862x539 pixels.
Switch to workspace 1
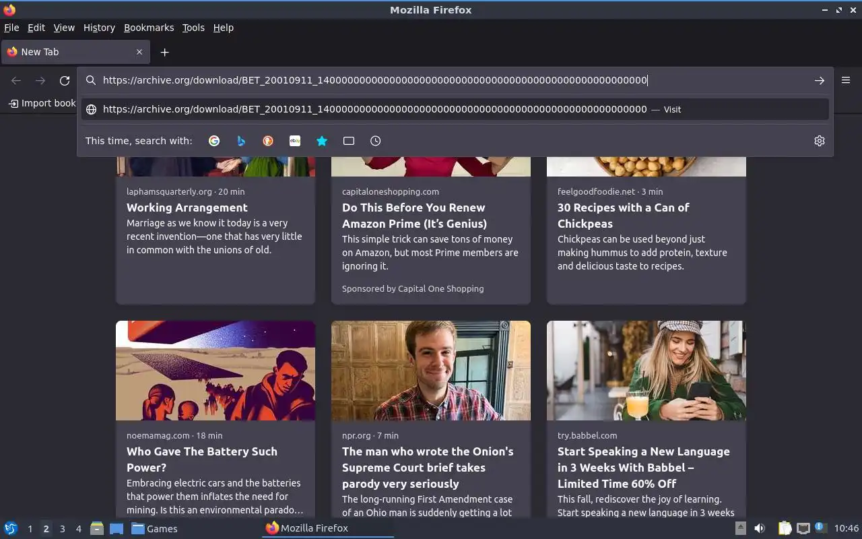click(x=30, y=529)
